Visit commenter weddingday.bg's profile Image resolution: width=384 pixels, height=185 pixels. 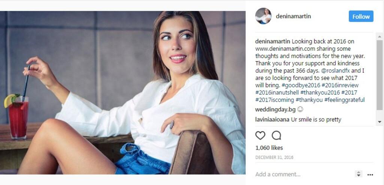pyautogui.click(x=275, y=110)
